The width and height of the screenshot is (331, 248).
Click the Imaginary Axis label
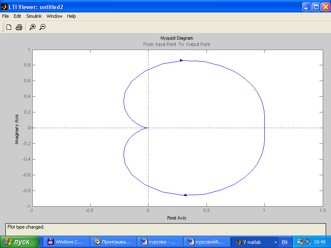coord(17,129)
